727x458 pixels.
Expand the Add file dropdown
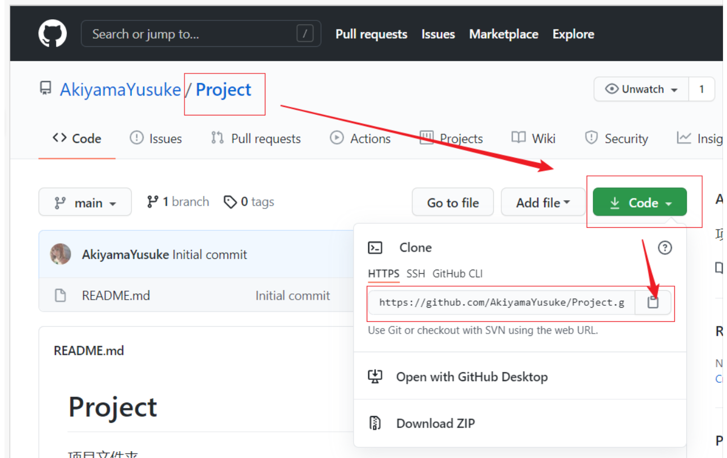point(543,202)
